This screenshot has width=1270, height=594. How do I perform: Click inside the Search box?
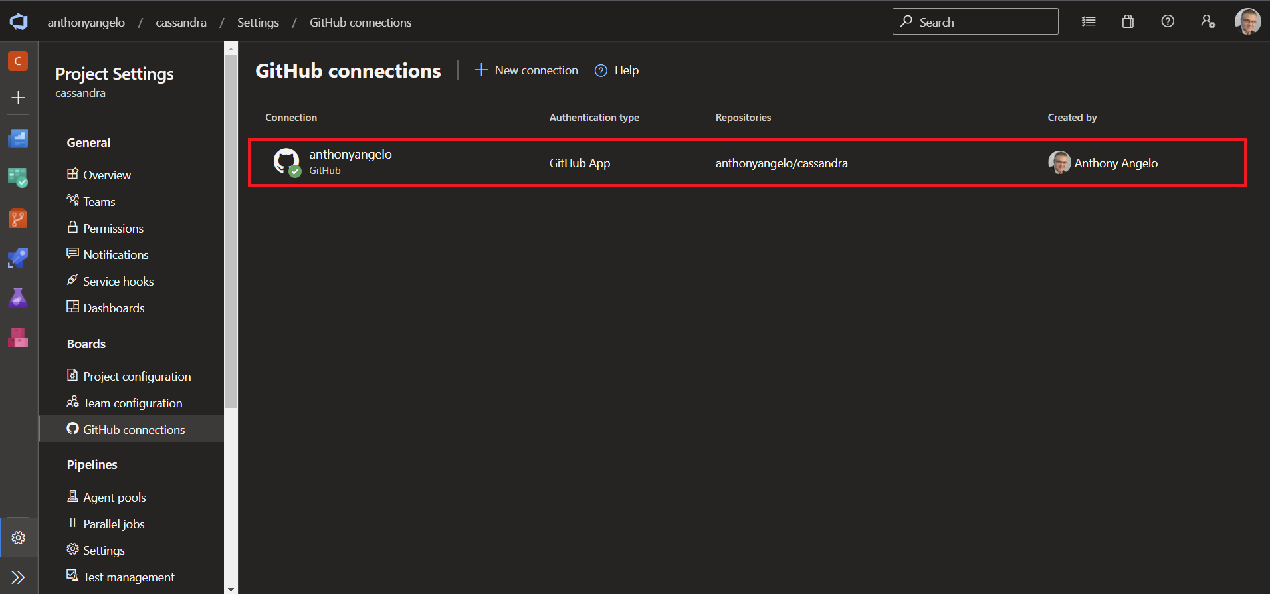click(x=975, y=21)
